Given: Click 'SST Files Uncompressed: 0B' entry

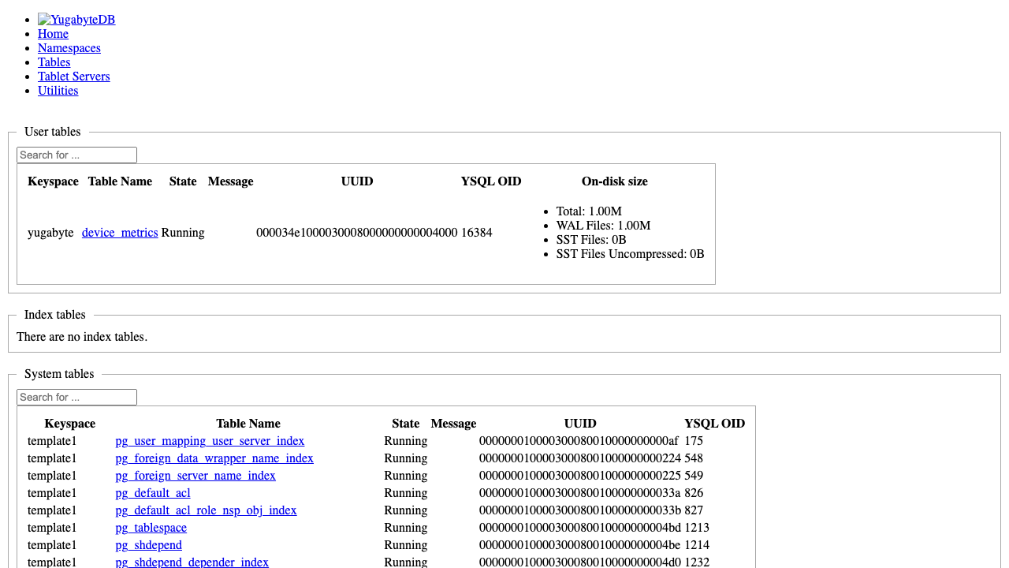Looking at the screenshot, I should [630, 254].
